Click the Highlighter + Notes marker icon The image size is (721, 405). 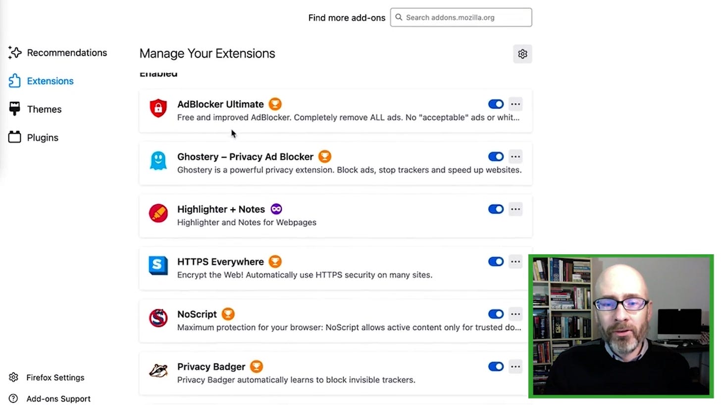[158, 213]
